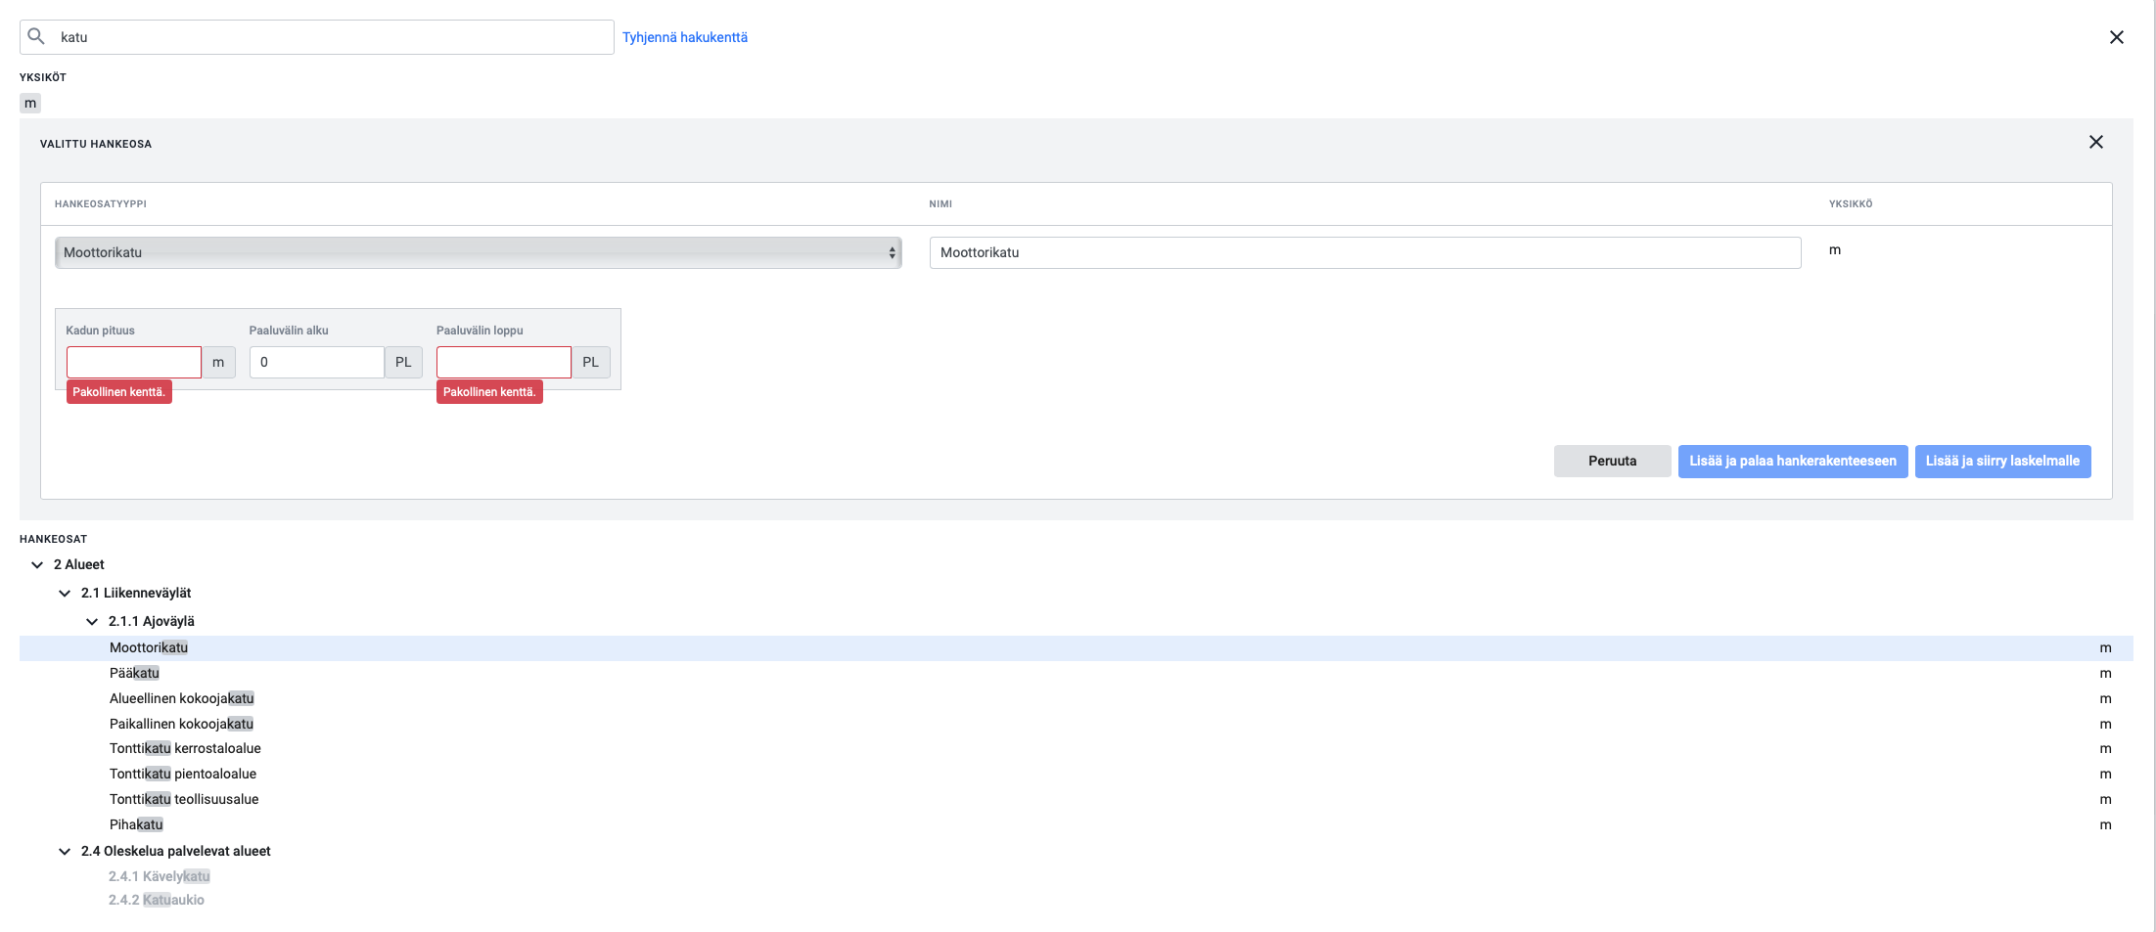Click Peruuta button
Image resolution: width=2156 pixels, height=932 pixels.
coord(1612,461)
